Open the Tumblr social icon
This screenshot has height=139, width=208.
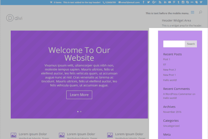pyautogui.click(x=179, y=2)
